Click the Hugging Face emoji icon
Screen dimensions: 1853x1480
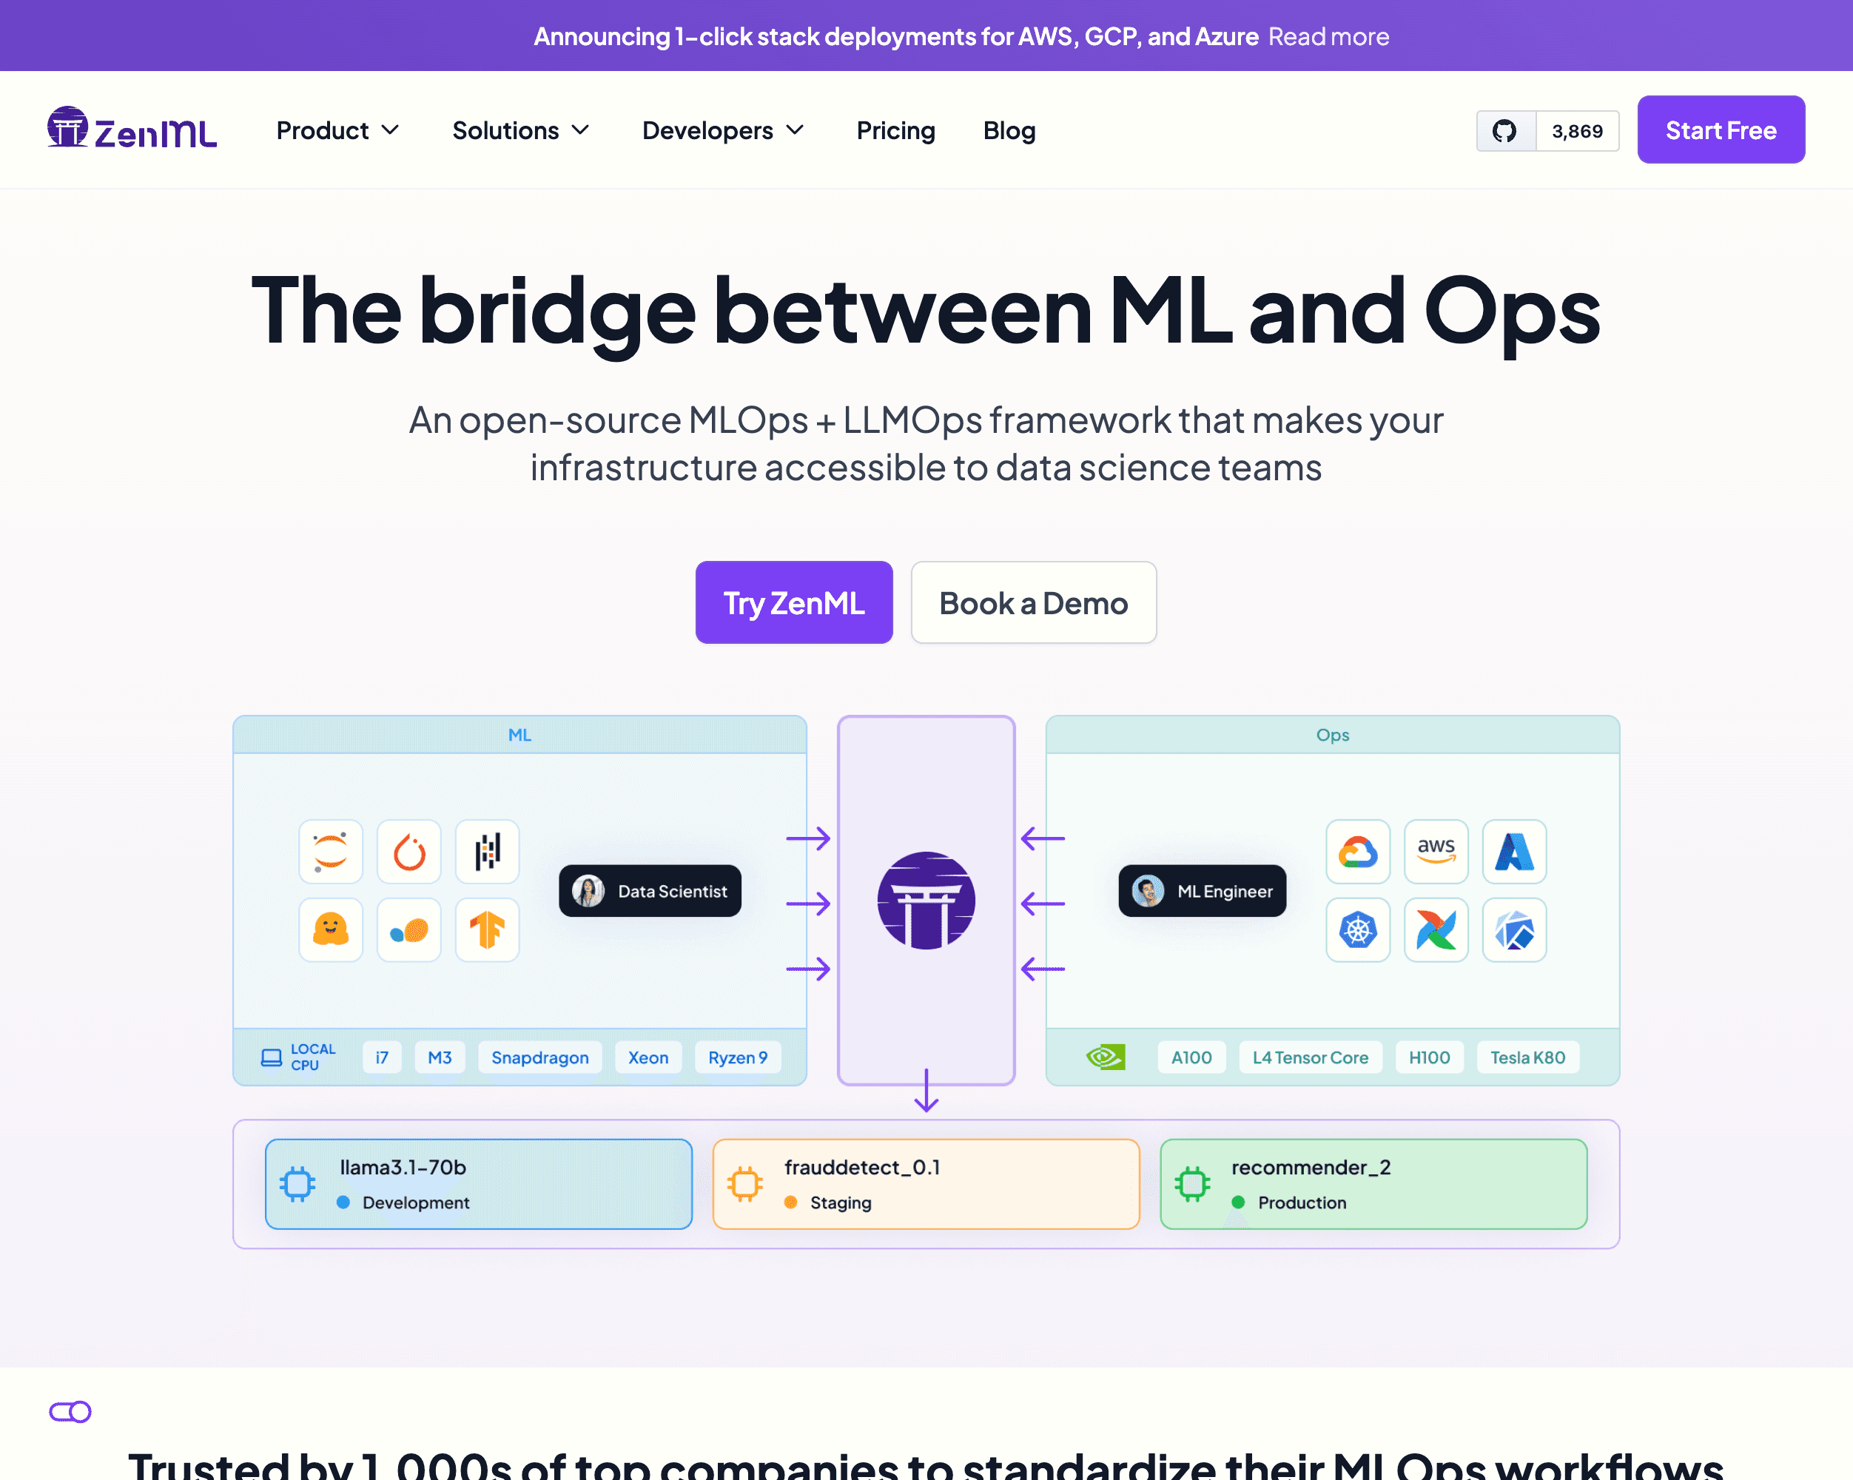[x=331, y=930]
